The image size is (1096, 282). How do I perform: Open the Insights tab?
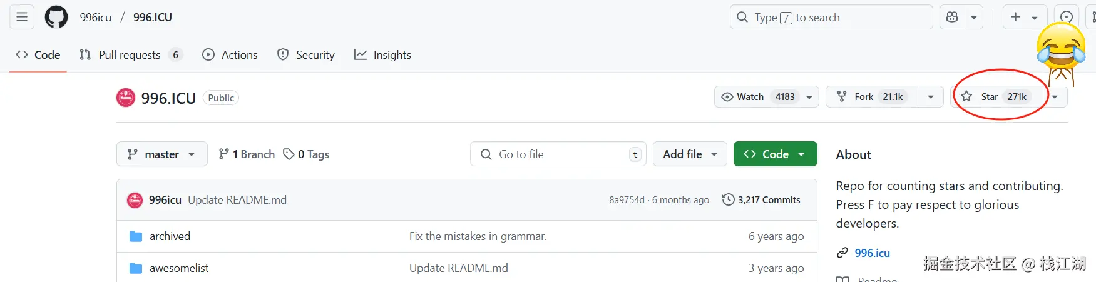[x=391, y=55]
